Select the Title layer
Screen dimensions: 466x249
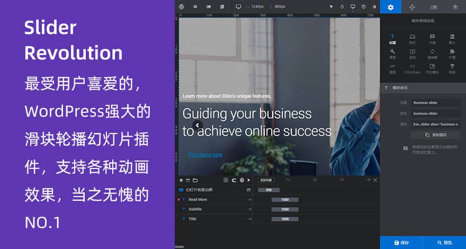pyautogui.click(x=214, y=219)
